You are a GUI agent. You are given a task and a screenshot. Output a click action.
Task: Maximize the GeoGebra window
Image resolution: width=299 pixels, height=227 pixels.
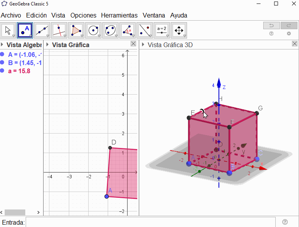point(276,4)
